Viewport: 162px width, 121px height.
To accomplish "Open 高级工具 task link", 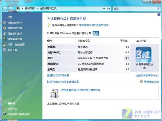I will [12, 50].
